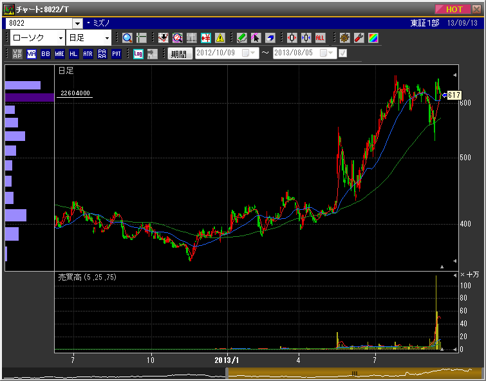Expand the ローソク chart type dropdown
The height and width of the screenshot is (381, 486).
[x=61, y=38]
